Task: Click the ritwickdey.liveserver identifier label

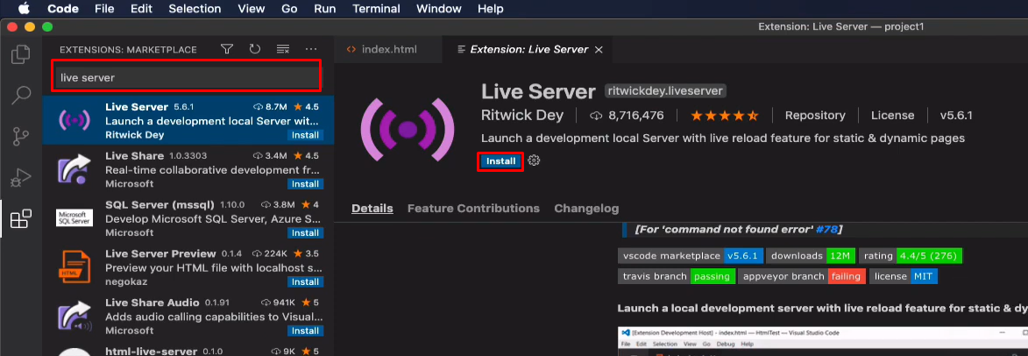Action: (x=665, y=91)
